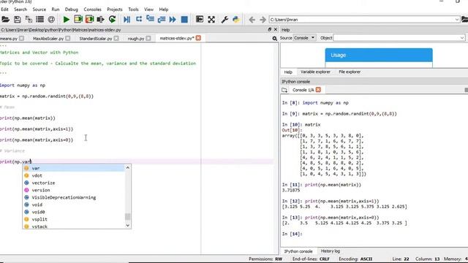Save file using the floppy disk icon
Image resolution: width=468 pixels, height=263 pixels.
(18, 20)
